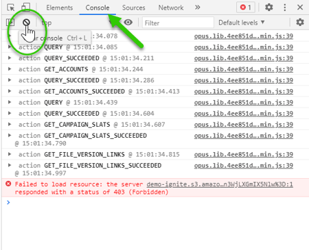Expand the GET_ACCOUNTS 15:01:34.244 entry
The height and width of the screenshot is (250, 309).
tap(10, 69)
